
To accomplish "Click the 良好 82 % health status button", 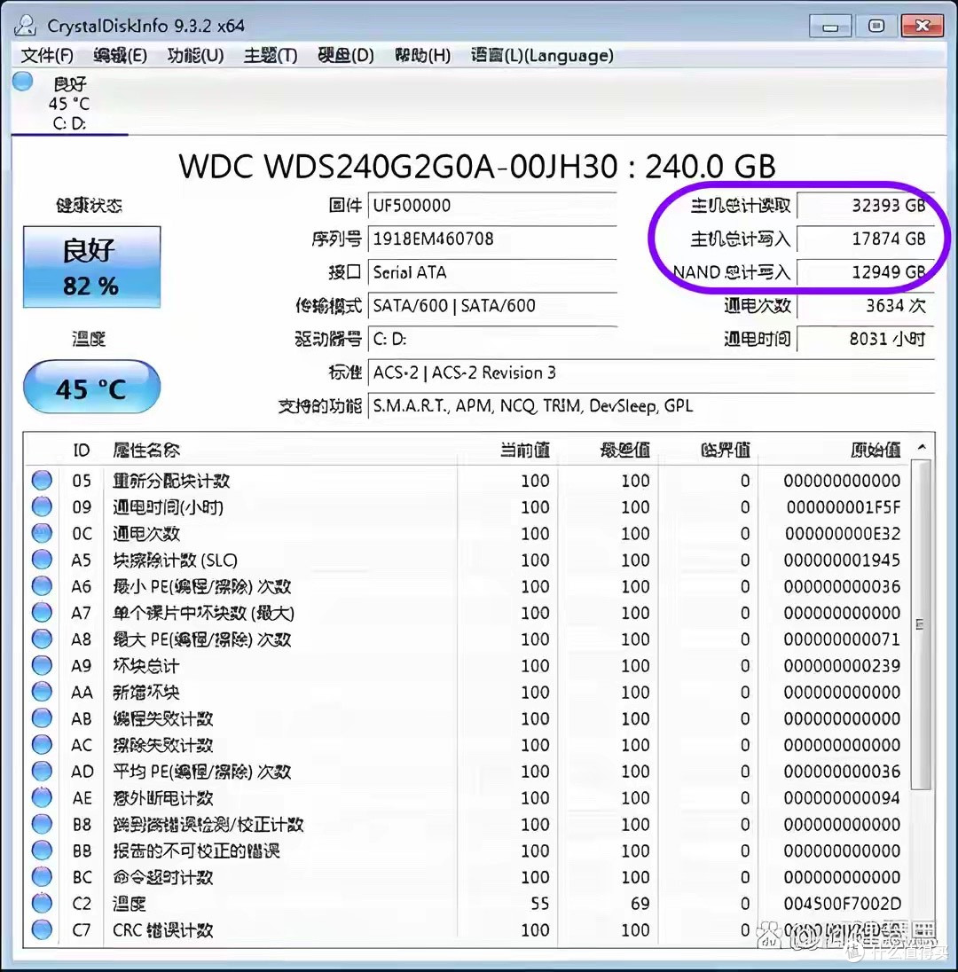I will (x=91, y=267).
